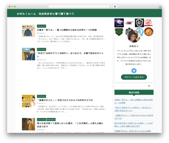This screenshot has width=169, height=143.
Task: Click the clock date icon under 周りの目が怖くて title
Action: pos(38,130)
